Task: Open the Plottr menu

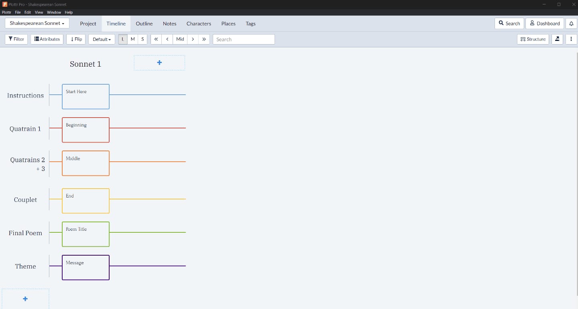Action: click(6, 12)
